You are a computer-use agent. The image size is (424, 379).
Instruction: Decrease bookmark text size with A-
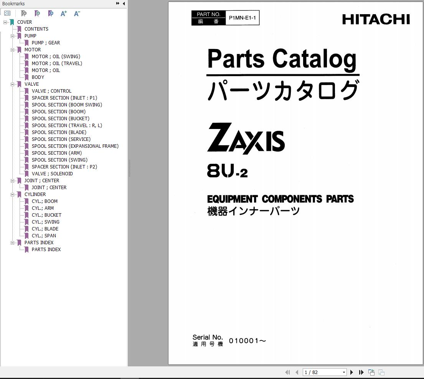pos(77,13)
